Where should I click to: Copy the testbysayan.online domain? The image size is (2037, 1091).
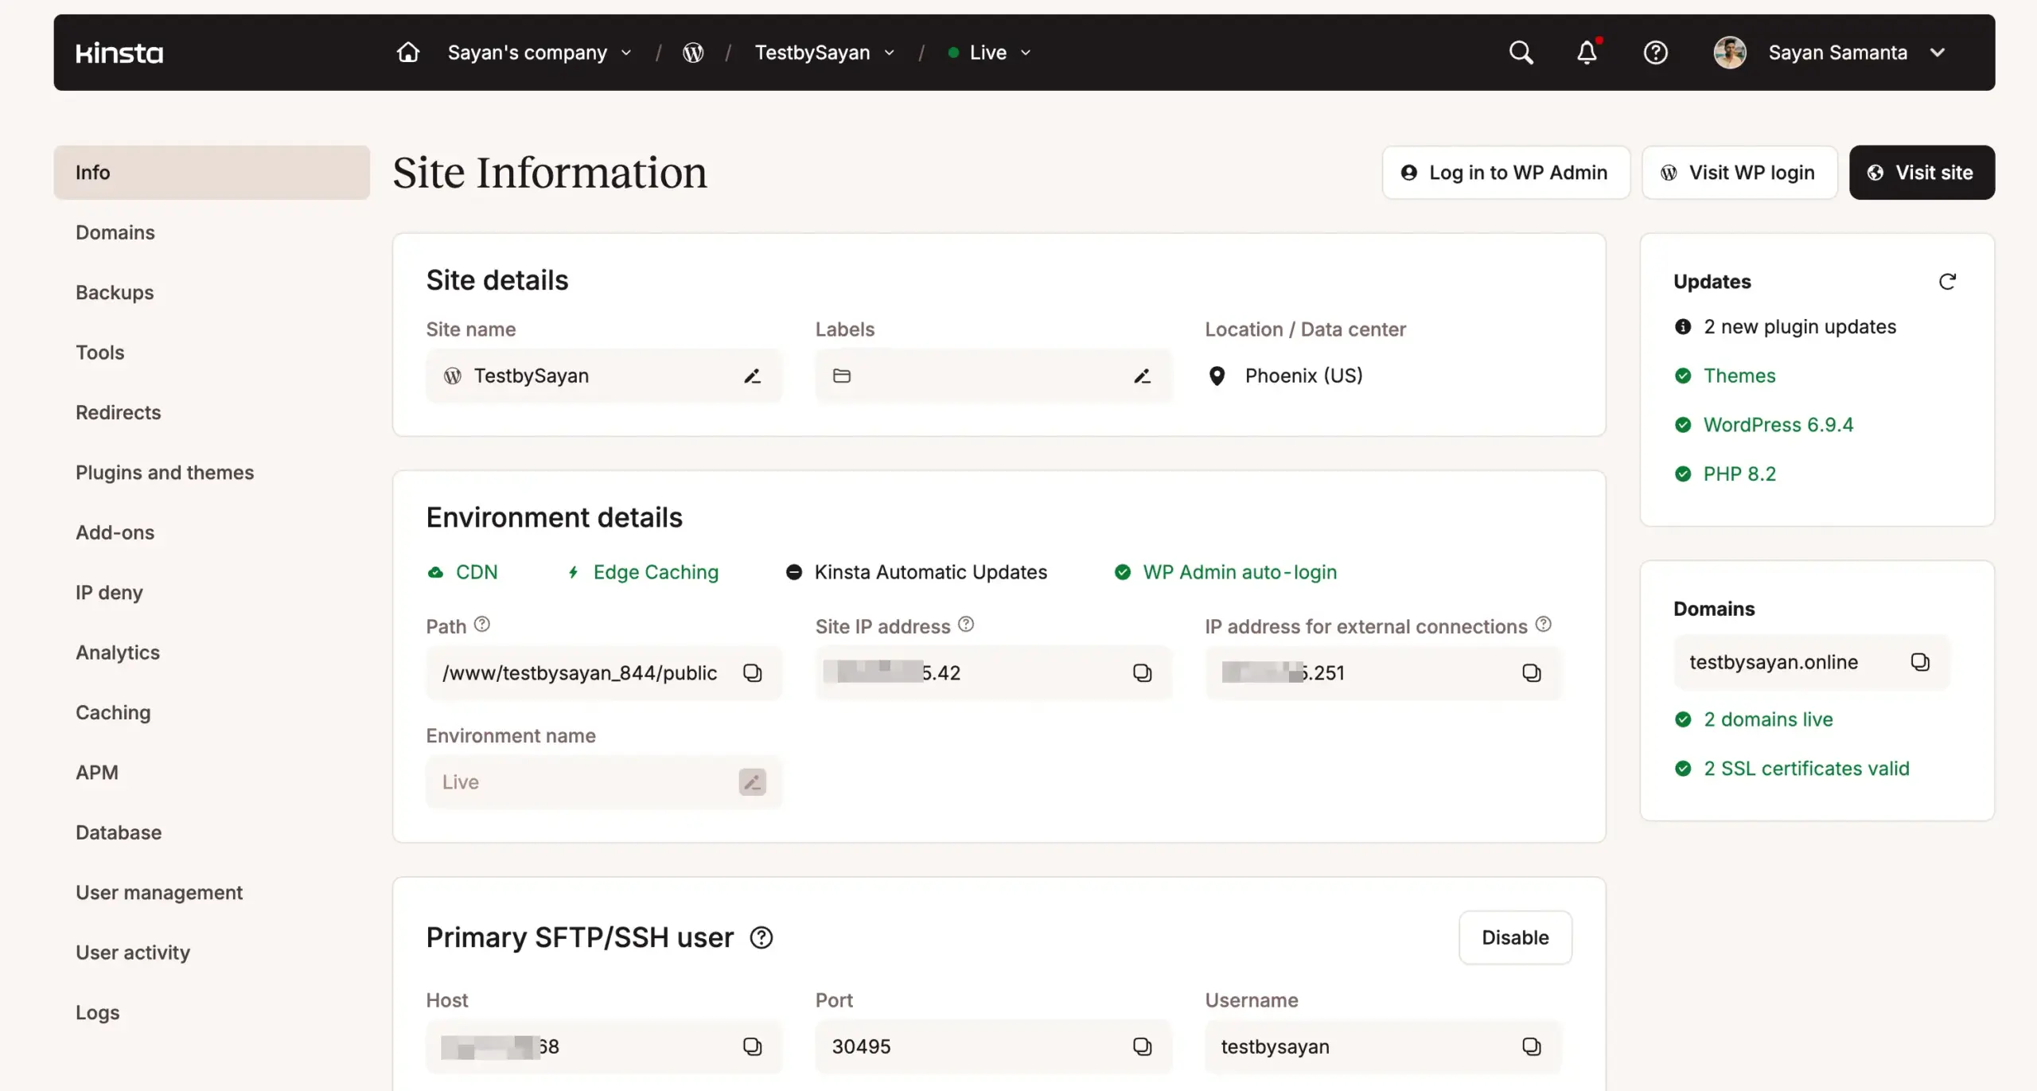pos(1921,661)
